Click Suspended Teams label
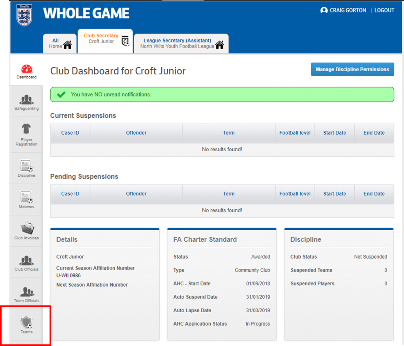404x346 pixels. 312,270
